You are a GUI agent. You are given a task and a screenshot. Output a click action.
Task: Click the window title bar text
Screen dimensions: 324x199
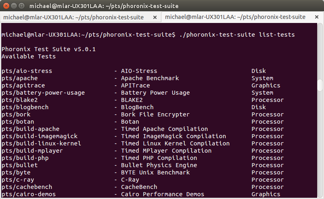tap(104, 6)
